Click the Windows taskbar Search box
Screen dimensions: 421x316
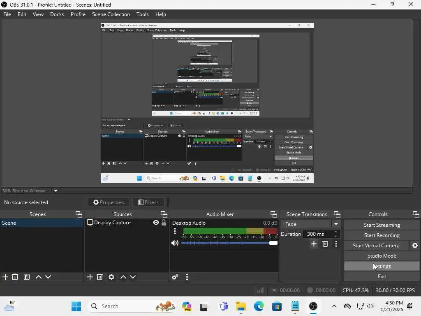point(132,306)
